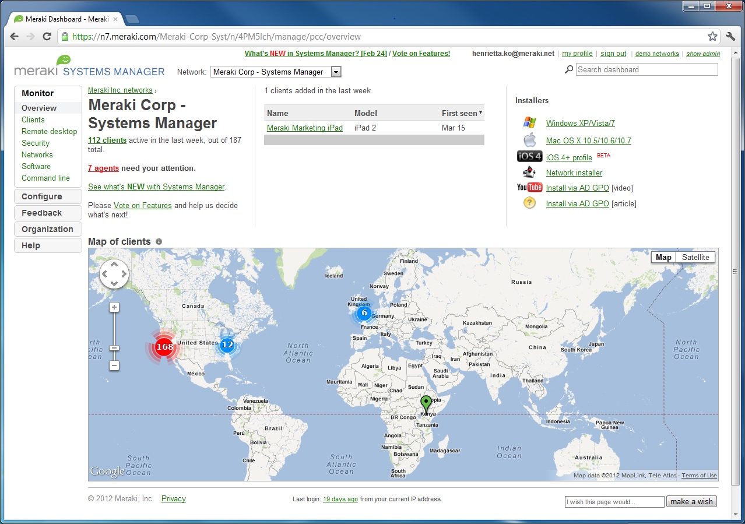
Task: Zoom out the map with the bottom minus button
Action: pos(114,365)
